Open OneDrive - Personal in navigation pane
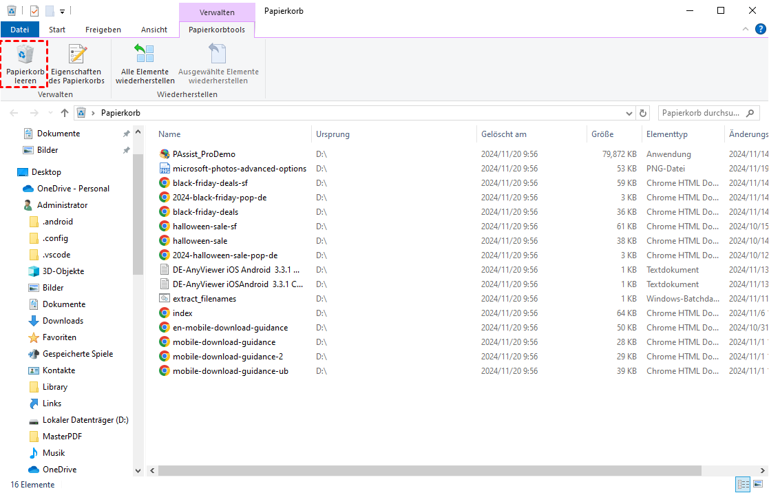This screenshot has width=769, height=493. tap(73, 189)
